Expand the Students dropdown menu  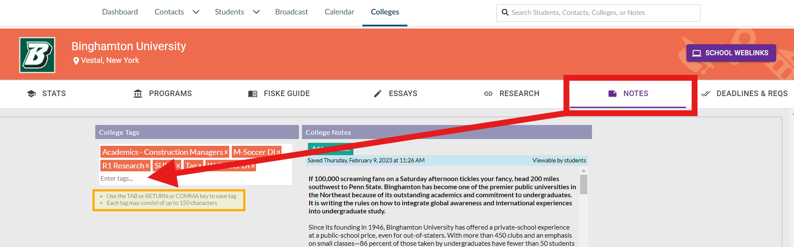tap(256, 12)
